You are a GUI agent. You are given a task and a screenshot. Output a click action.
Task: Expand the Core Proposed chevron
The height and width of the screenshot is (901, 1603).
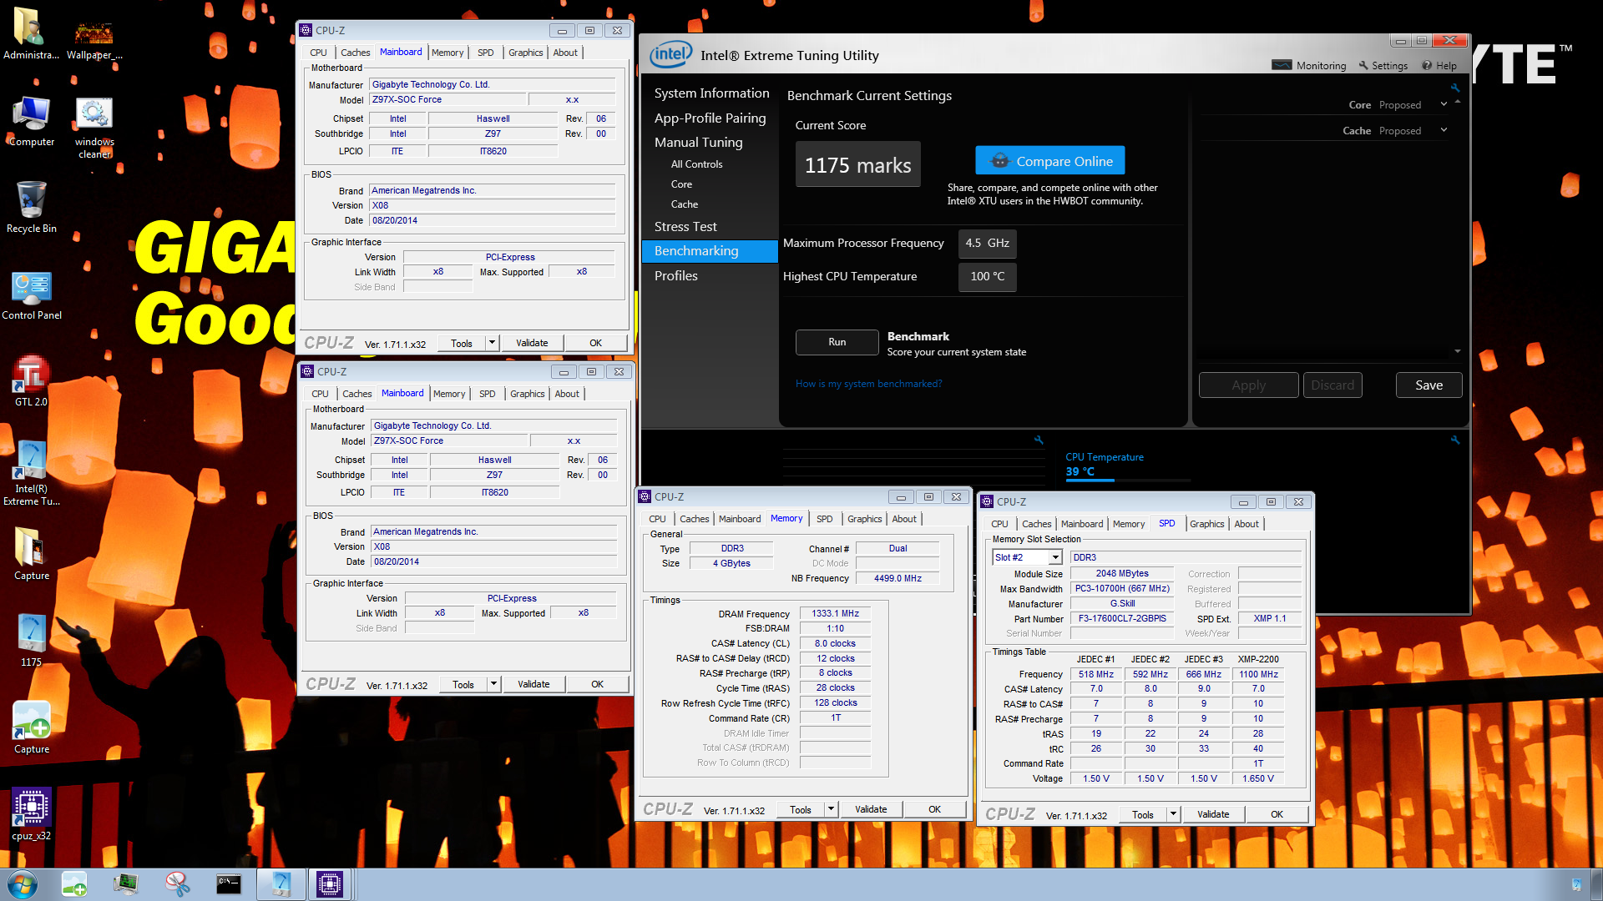point(1444,104)
